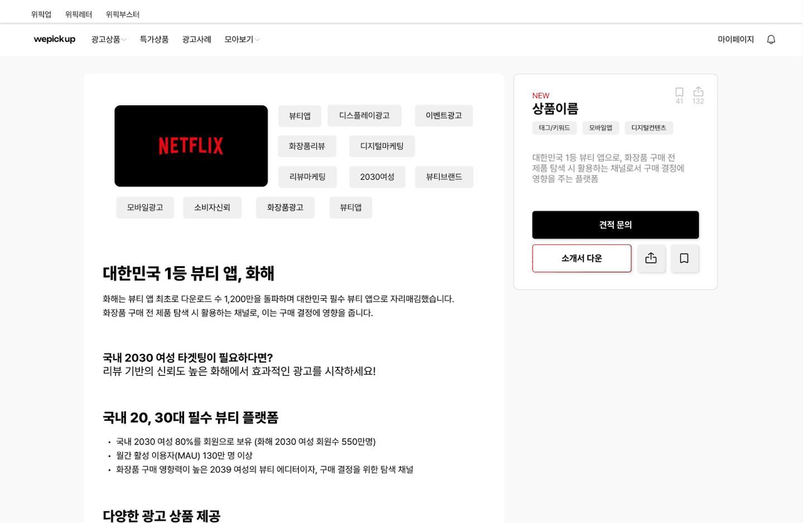The image size is (803, 523).
Task: Go to the wepickup logo home
Action: [55, 39]
